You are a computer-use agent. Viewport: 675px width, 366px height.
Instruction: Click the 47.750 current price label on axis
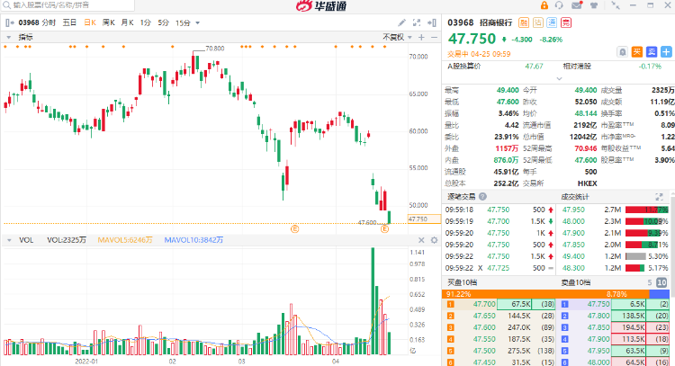[424, 219]
